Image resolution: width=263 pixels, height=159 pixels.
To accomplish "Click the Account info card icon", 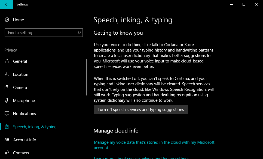I will click(x=7, y=140).
